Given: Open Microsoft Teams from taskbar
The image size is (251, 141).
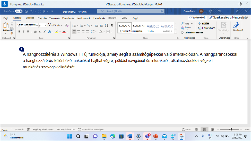Looking at the screenshot, I should [x=147, y=136].
